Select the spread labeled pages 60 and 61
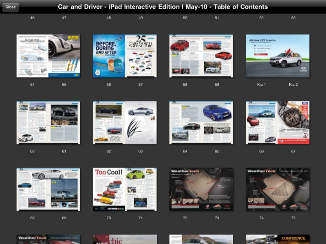The width and height of the screenshot is (326, 244). pyautogui.click(x=48, y=122)
